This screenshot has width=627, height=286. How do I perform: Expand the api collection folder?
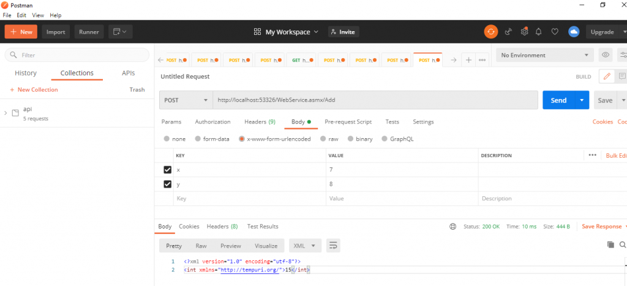click(x=6, y=113)
